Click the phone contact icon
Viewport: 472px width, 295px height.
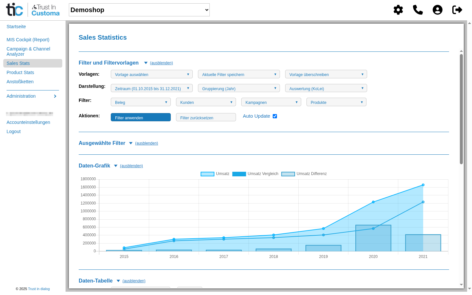pos(418,10)
